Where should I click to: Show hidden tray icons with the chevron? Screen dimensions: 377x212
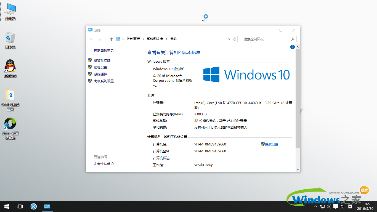315,206
